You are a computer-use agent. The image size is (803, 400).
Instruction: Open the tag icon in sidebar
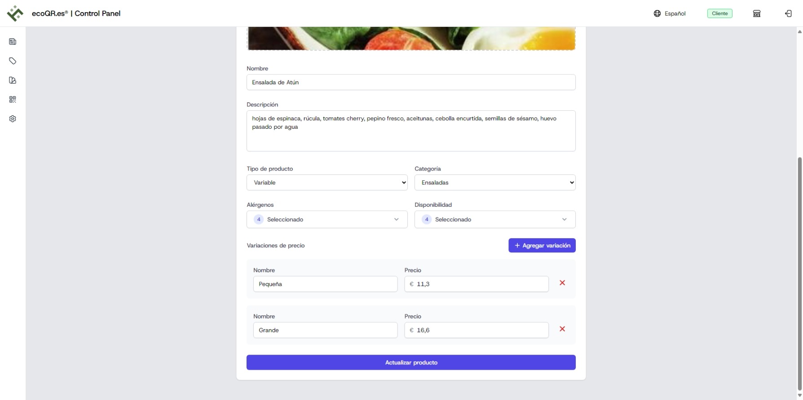tap(13, 61)
